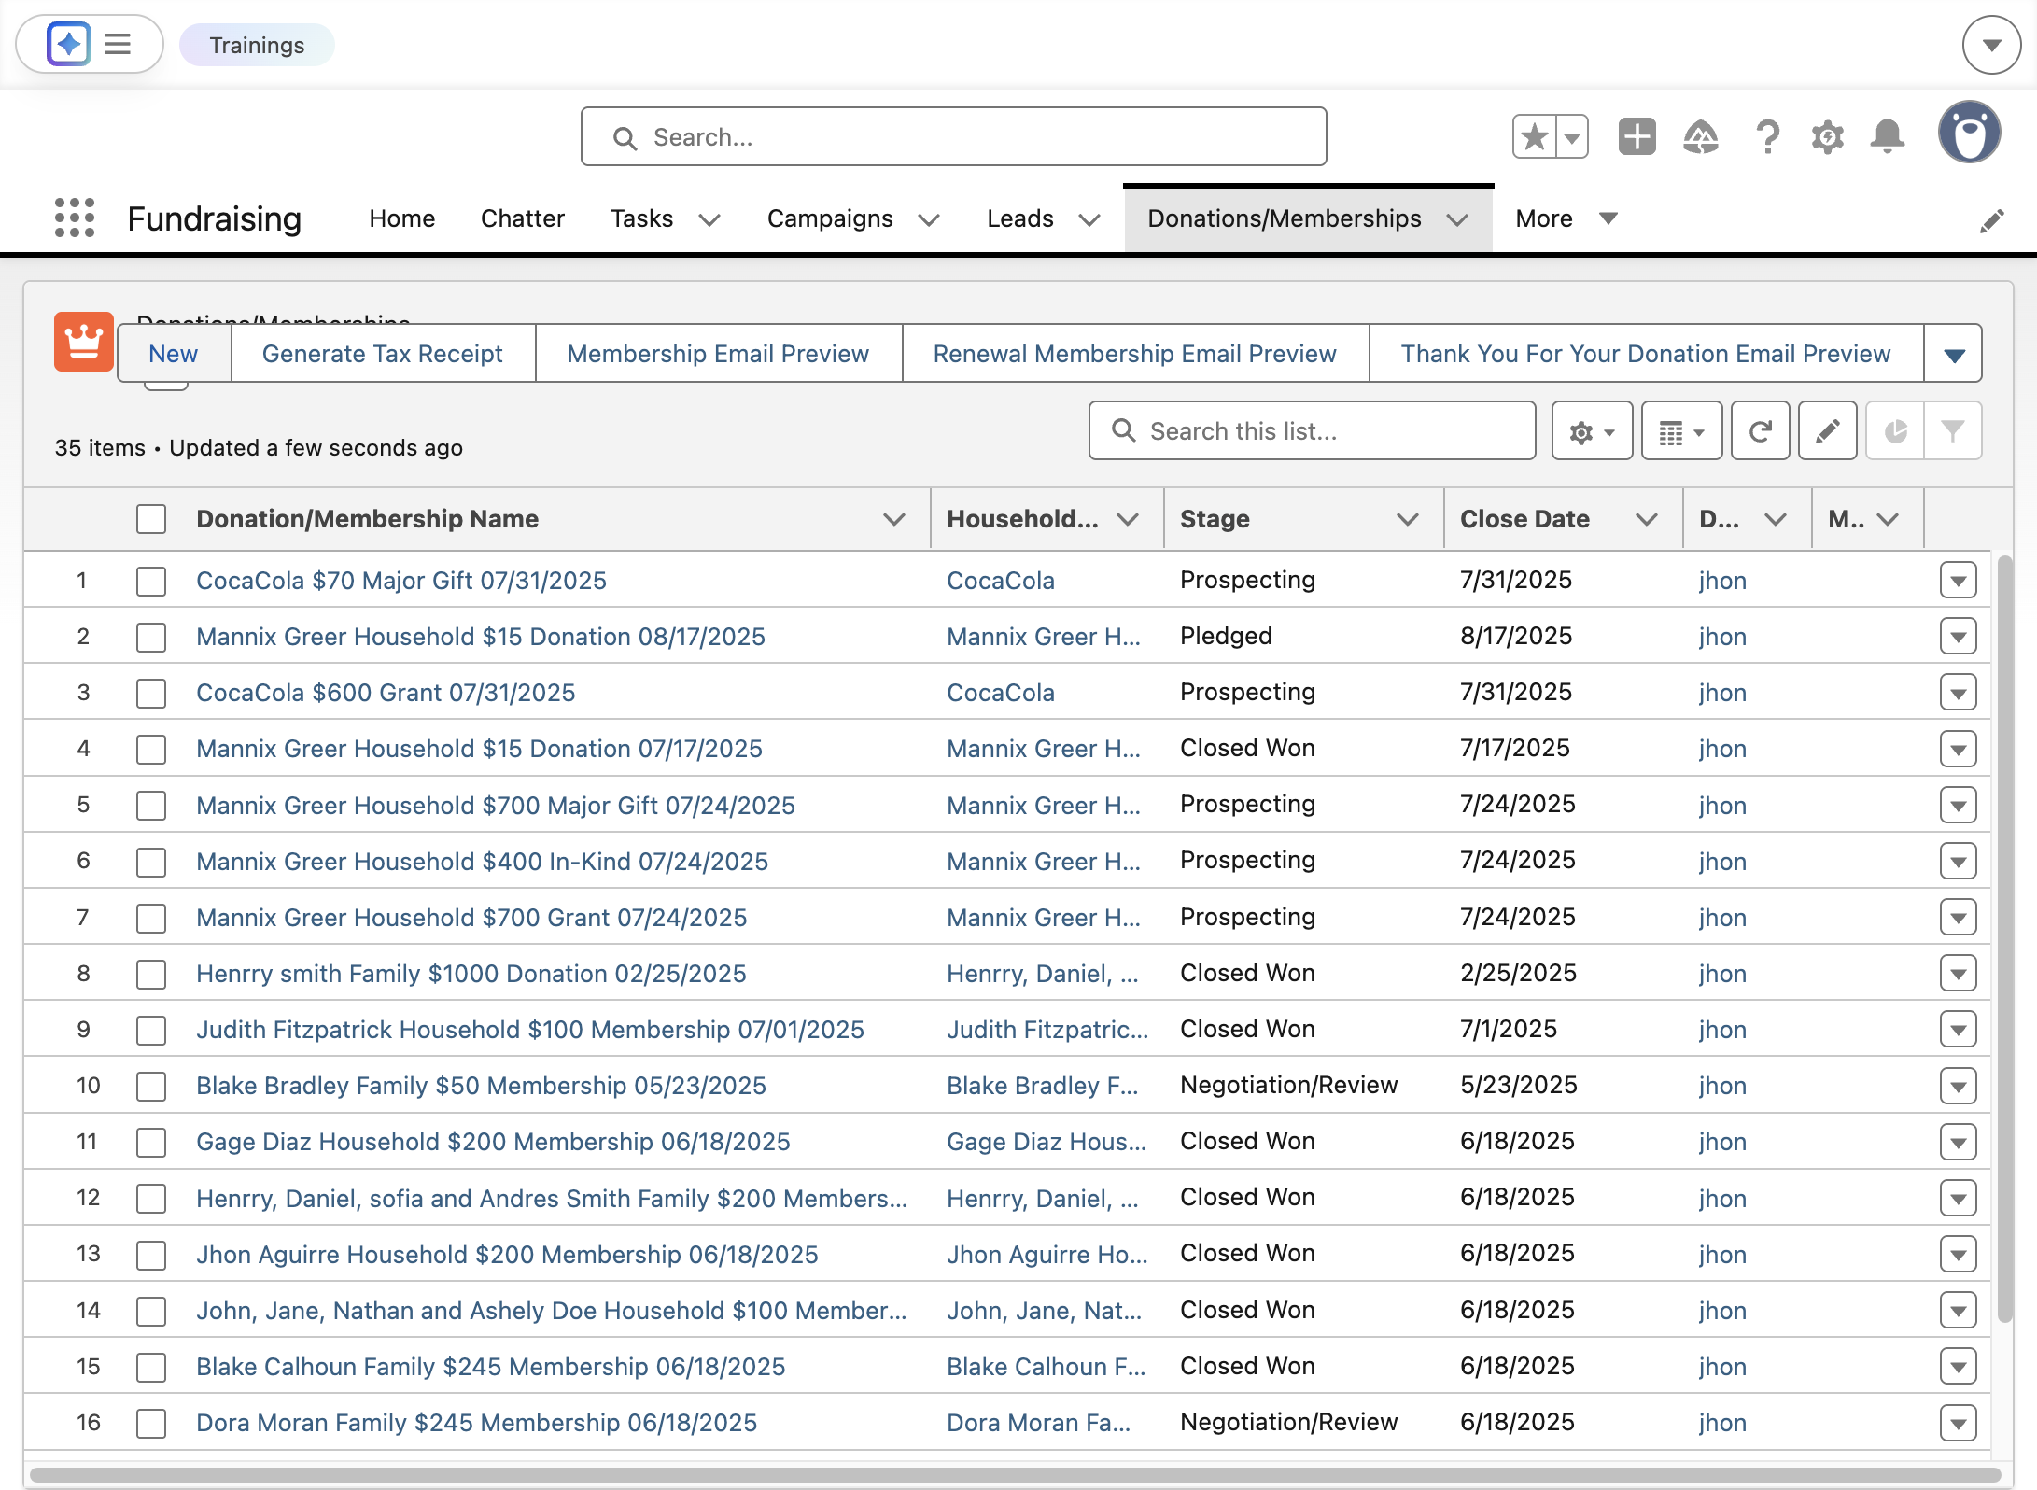
Task: Tick the Henrry smith Family $1000 Donation checkbox
Action: coord(151,974)
